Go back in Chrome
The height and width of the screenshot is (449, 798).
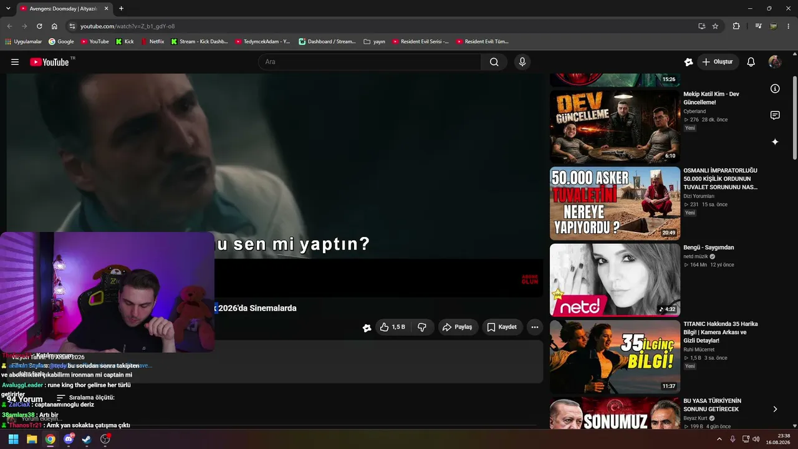tap(9, 26)
